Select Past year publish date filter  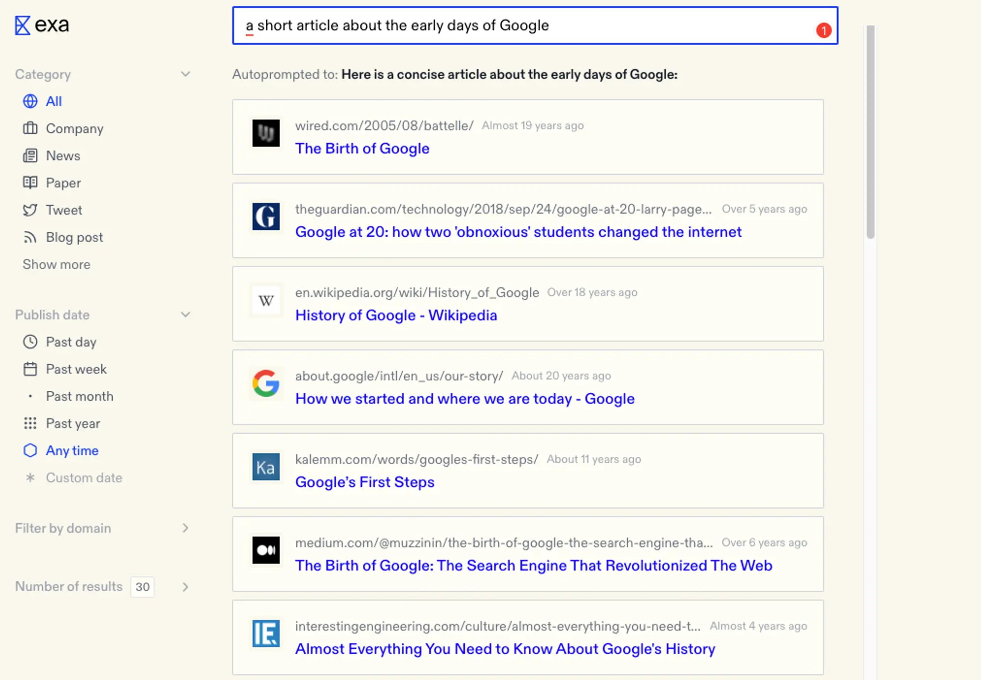[73, 424]
